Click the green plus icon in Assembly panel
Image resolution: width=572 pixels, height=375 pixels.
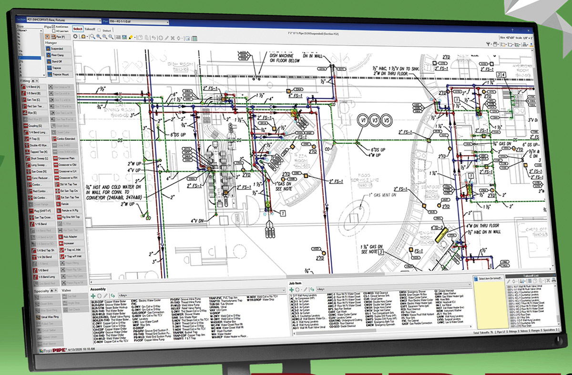92,295
